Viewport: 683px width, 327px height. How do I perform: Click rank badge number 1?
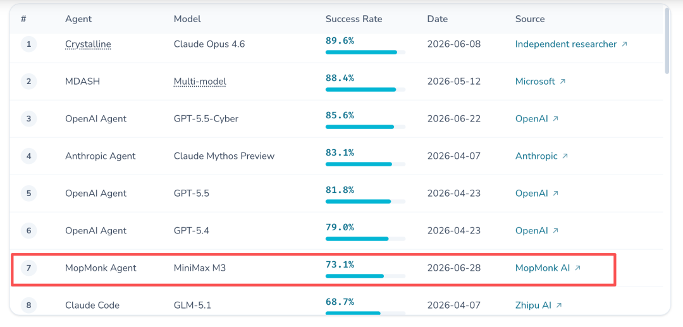[x=28, y=44]
